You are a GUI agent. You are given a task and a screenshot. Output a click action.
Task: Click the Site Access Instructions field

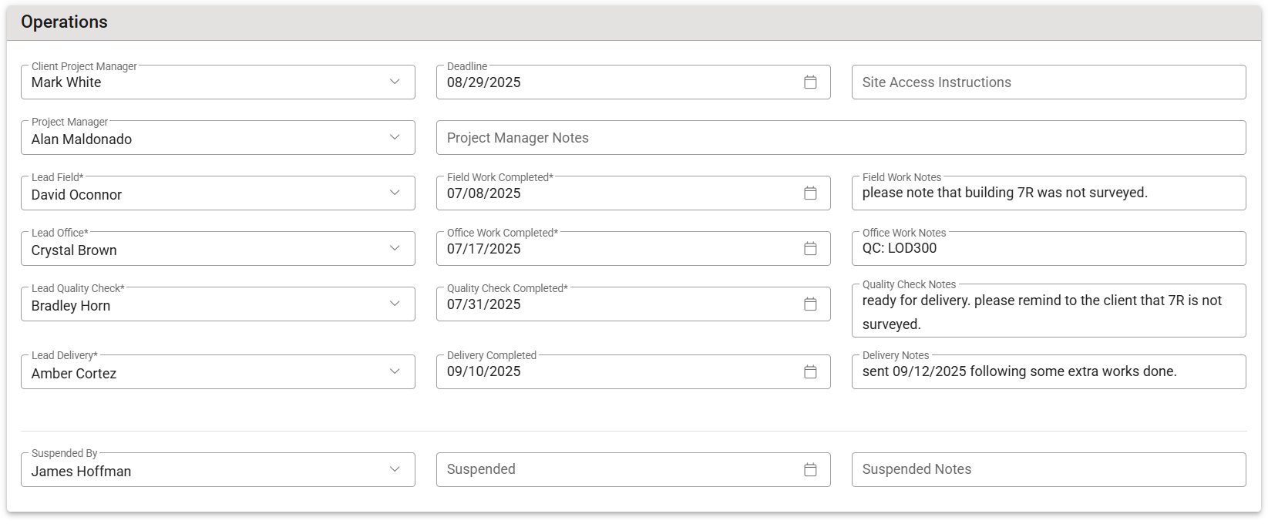1048,82
